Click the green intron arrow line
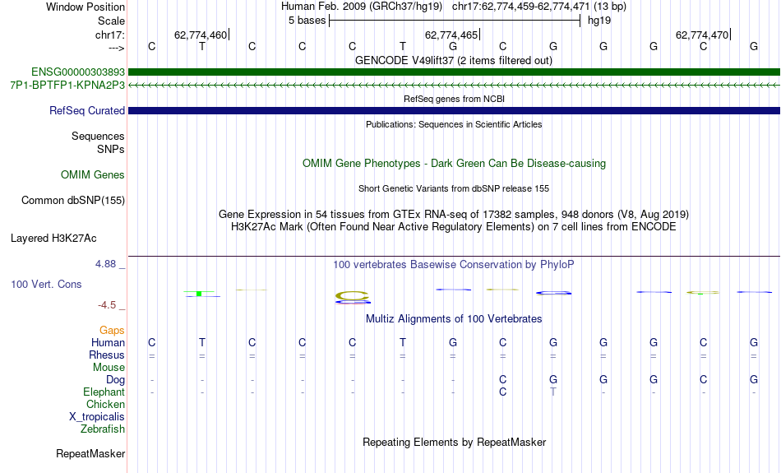Screen dimensions: 781x473 click(454, 86)
